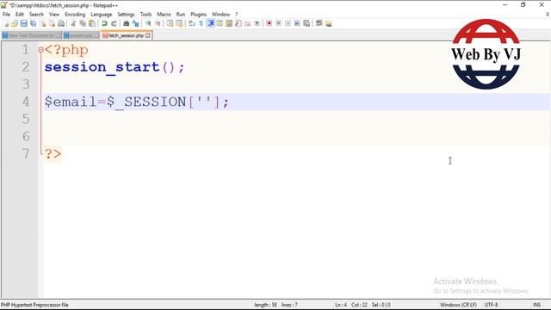Click the Copy toolbar icon
This screenshot has height=310, width=551.
(83, 23)
